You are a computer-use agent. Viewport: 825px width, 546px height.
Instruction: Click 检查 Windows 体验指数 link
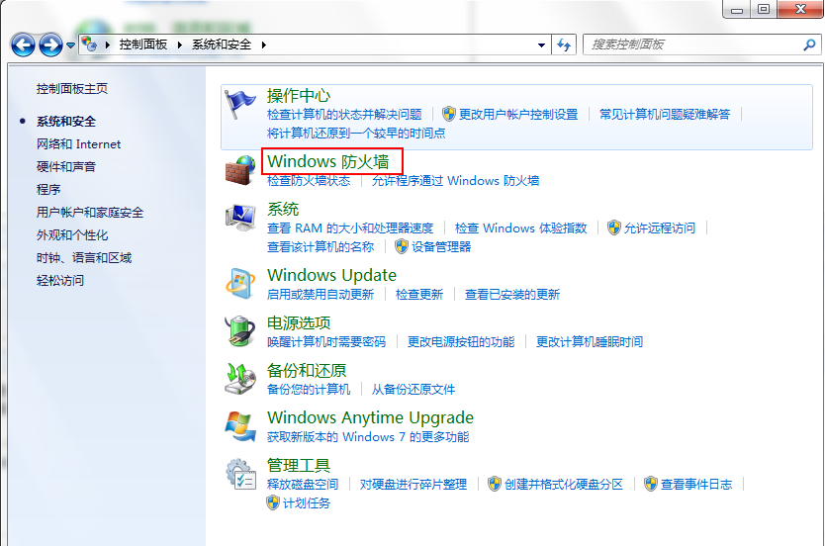[521, 227]
